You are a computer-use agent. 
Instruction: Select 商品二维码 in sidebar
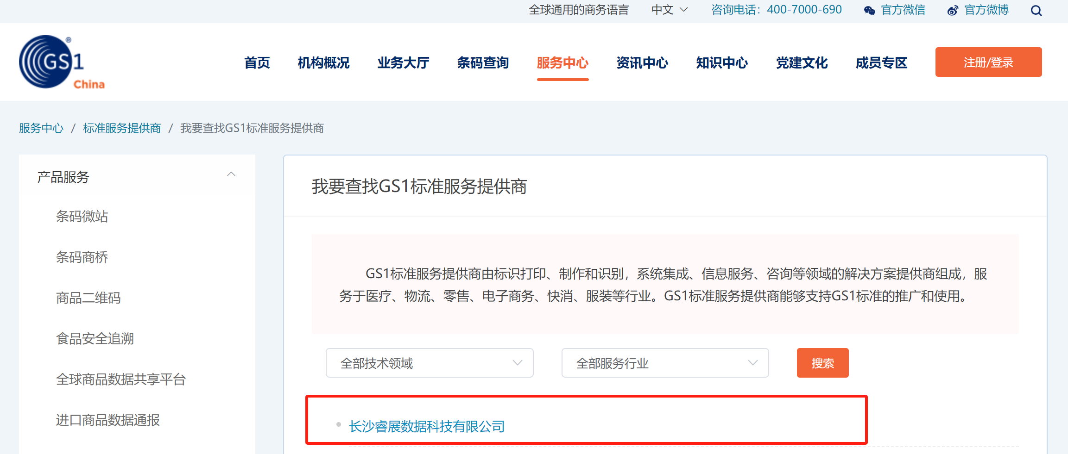(88, 298)
